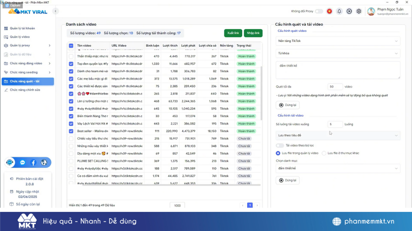The image size is (412, 231).
Task: Check the PLUME SET CALLING video row
Action: 71,161
